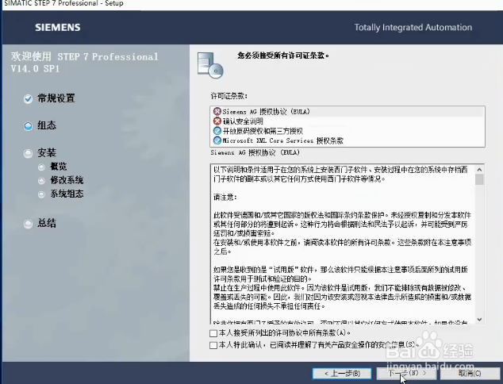Select Siemens AG 授权协议 (EULA) list entry
The height and width of the screenshot is (384, 503).
click(347, 112)
